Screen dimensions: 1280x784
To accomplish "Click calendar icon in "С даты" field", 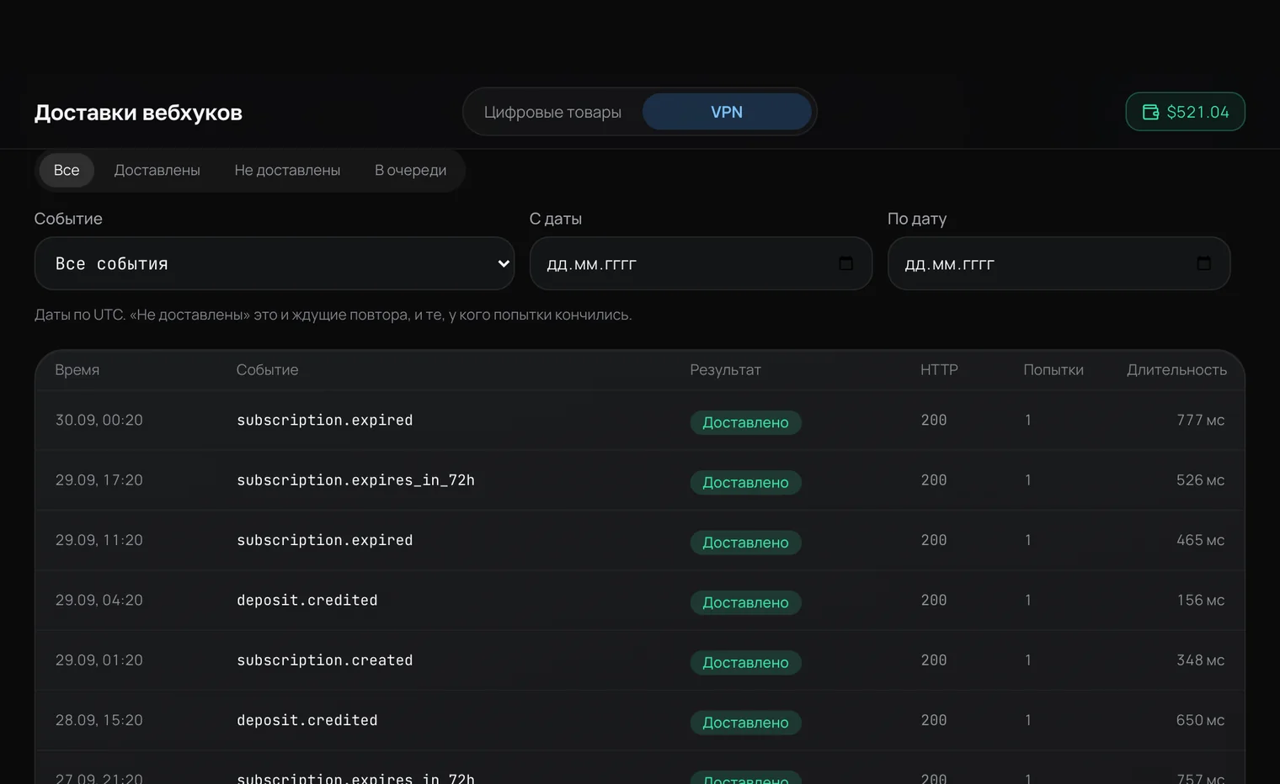I will pyautogui.click(x=845, y=263).
